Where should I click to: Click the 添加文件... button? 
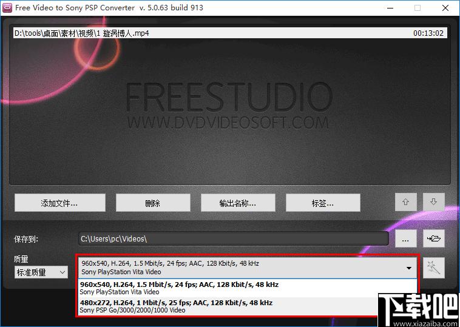point(60,203)
